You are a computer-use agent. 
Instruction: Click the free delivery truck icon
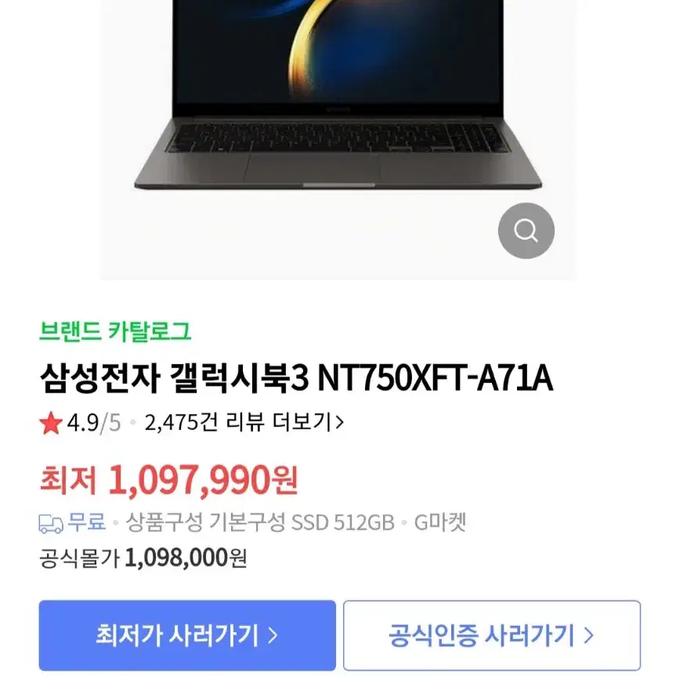click(51, 524)
